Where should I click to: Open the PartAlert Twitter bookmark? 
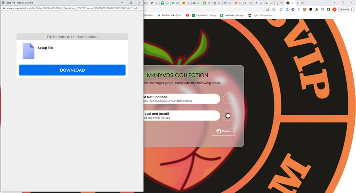point(170,16)
